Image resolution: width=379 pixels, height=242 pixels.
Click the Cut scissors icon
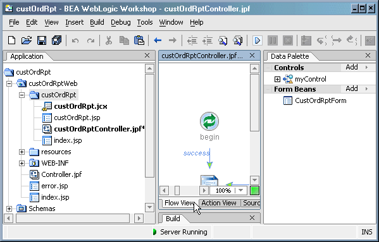point(109,40)
